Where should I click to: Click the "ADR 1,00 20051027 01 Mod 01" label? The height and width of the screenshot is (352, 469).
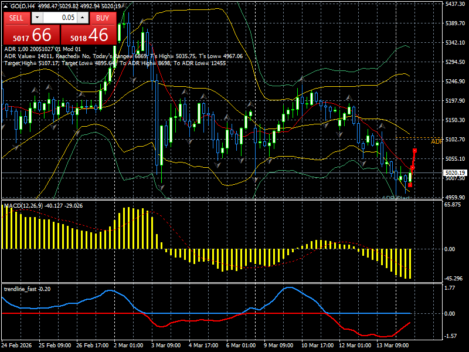click(x=42, y=49)
